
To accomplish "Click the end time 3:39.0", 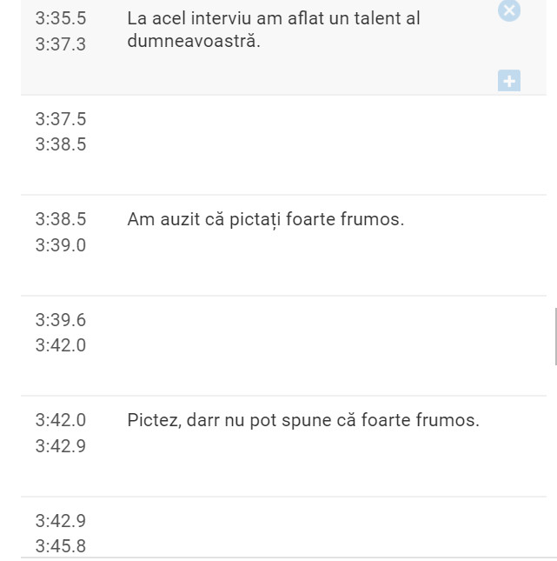I will 61,245.
